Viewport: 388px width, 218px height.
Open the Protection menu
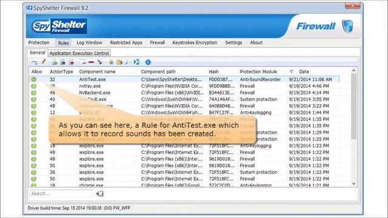(39, 42)
